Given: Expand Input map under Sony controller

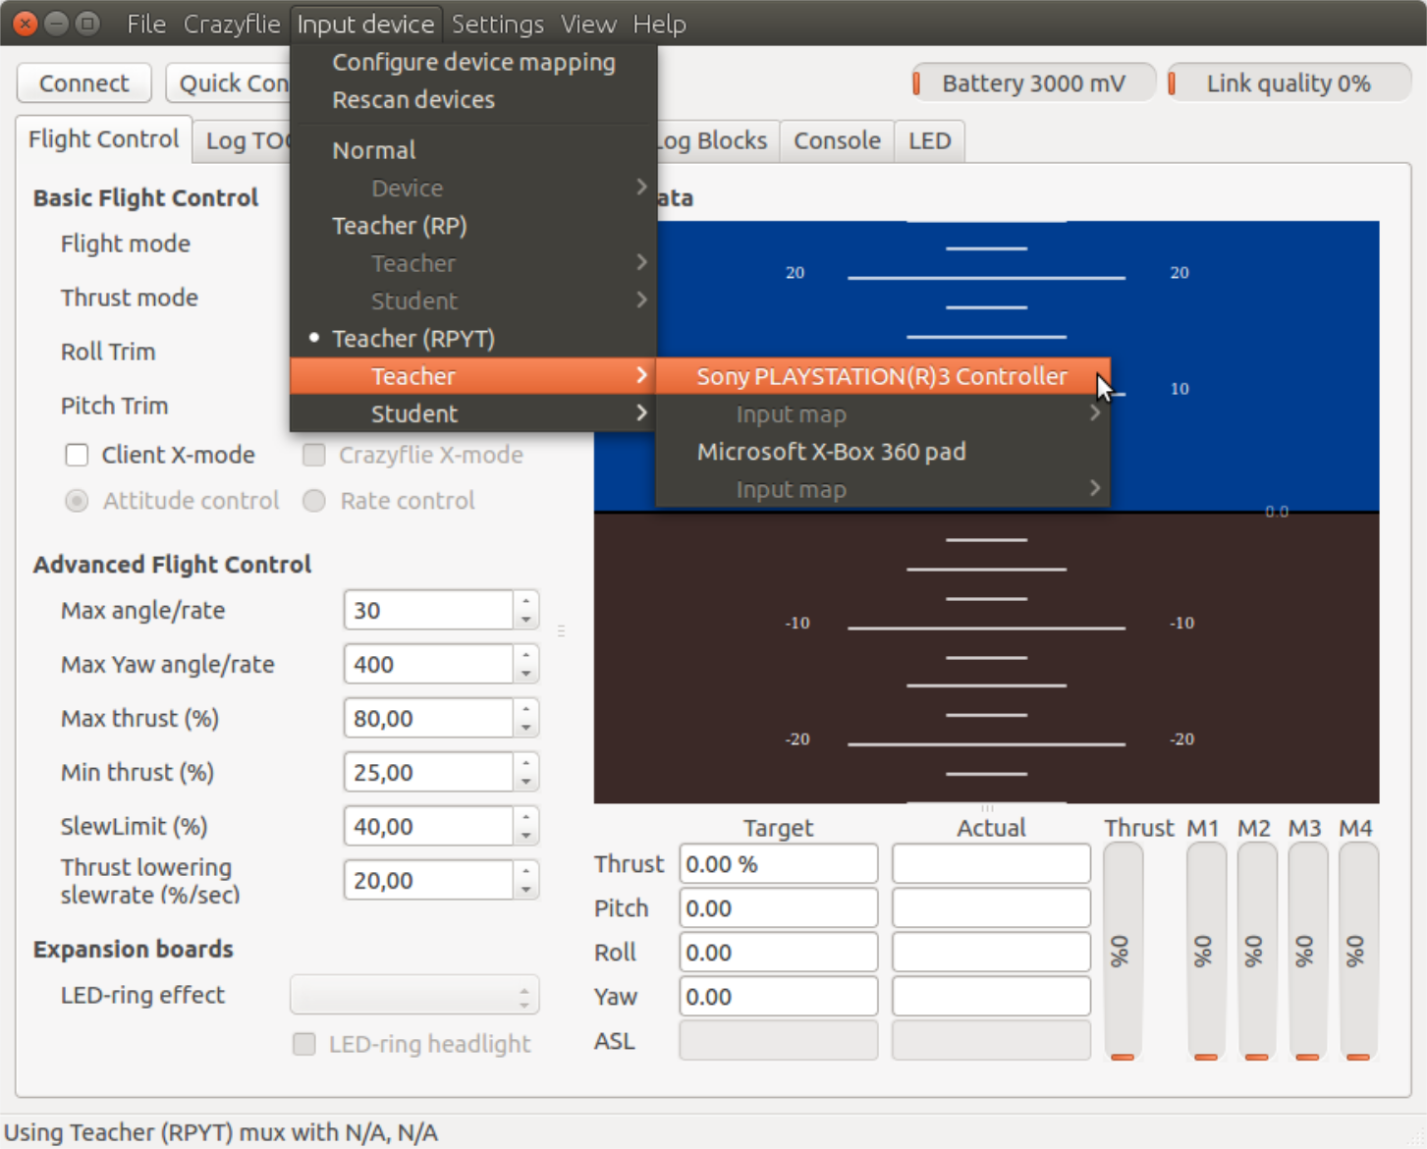Looking at the screenshot, I should coord(883,414).
